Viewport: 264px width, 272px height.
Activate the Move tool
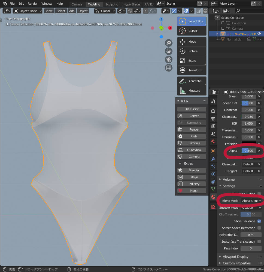[192, 42]
